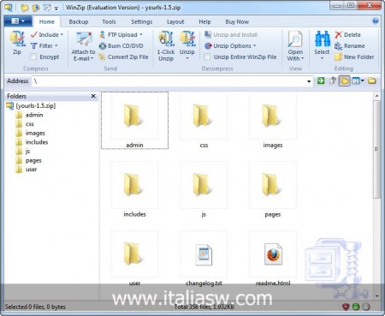Open the Home ribbon tab
This screenshot has height=316, width=385.
[x=47, y=21]
